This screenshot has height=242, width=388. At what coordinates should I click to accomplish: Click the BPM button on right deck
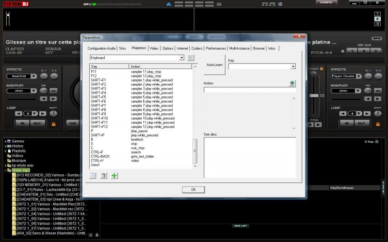(x=377, y=39)
